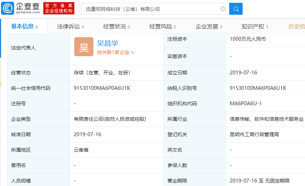
Task: Select 有限责任公司(自然人投资或控股) text
Action: click(110, 119)
